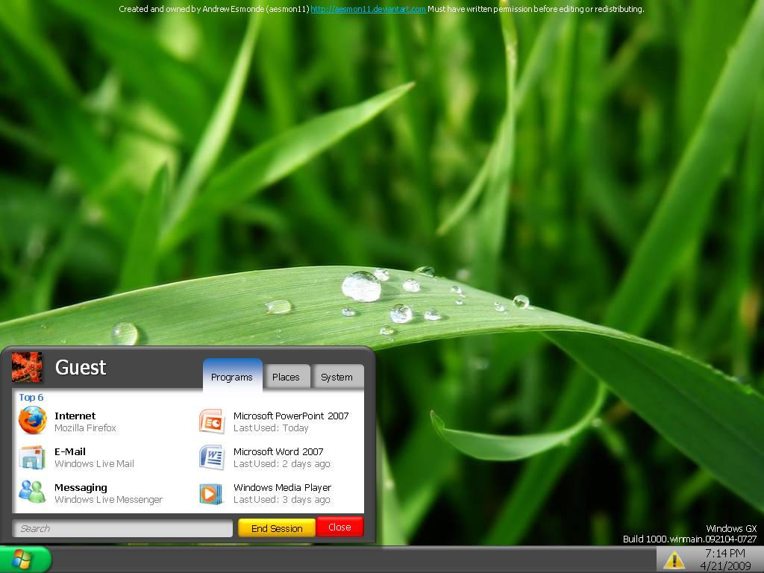This screenshot has width=764, height=573.
Task: Launch Microsoft PowerPoint 2007 icon
Action: tap(211, 421)
